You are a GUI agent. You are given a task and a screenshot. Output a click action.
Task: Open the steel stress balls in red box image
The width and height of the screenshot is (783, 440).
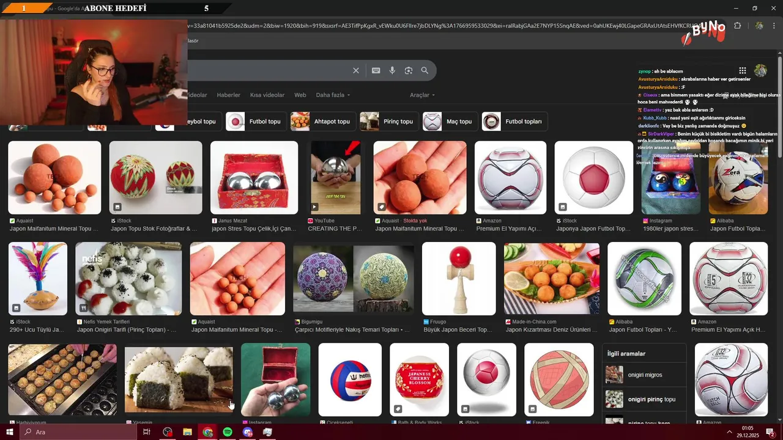click(254, 178)
